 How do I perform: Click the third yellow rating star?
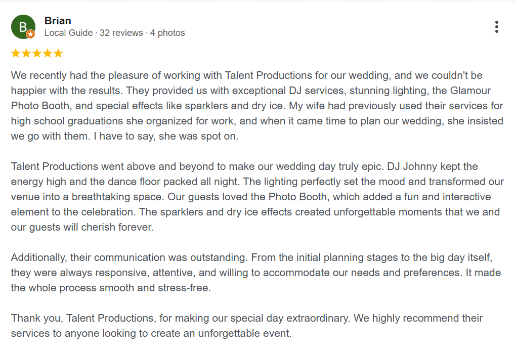coord(37,53)
